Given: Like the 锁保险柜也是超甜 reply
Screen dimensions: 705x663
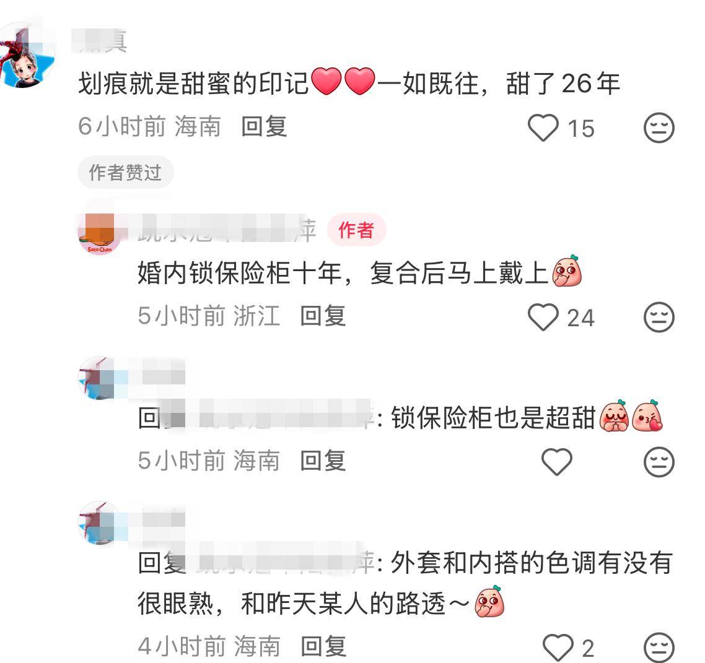Looking at the screenshot, I should [556, 462].
